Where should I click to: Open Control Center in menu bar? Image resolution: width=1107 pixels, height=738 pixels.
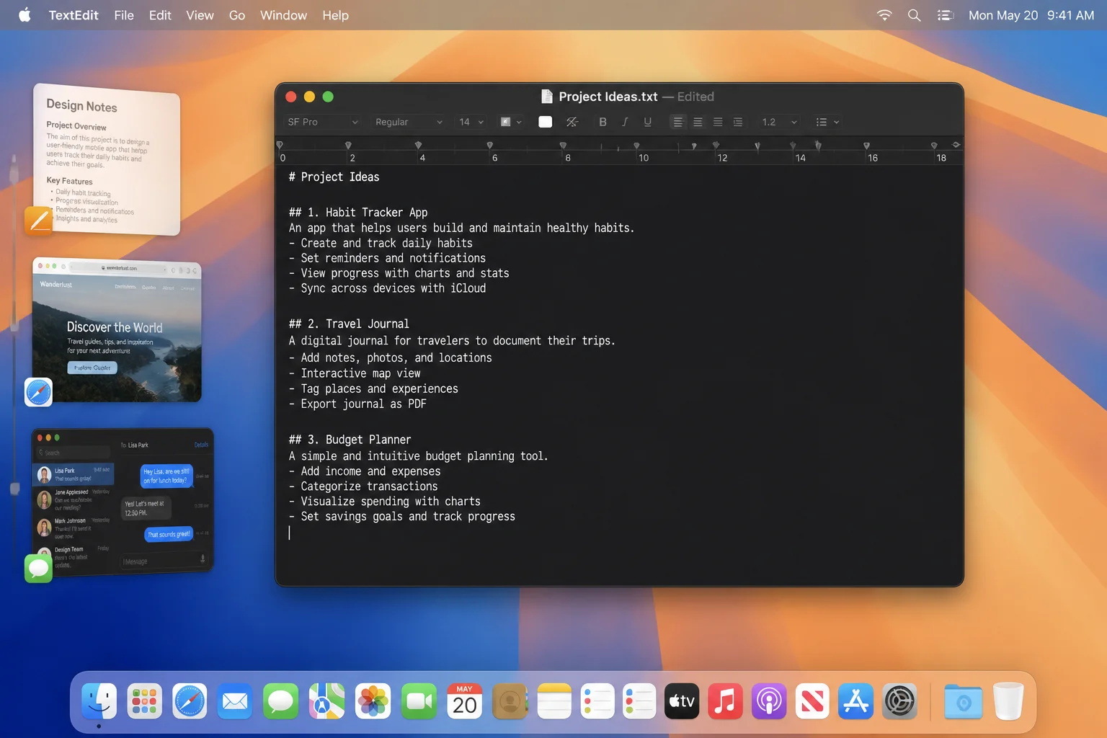945,15
